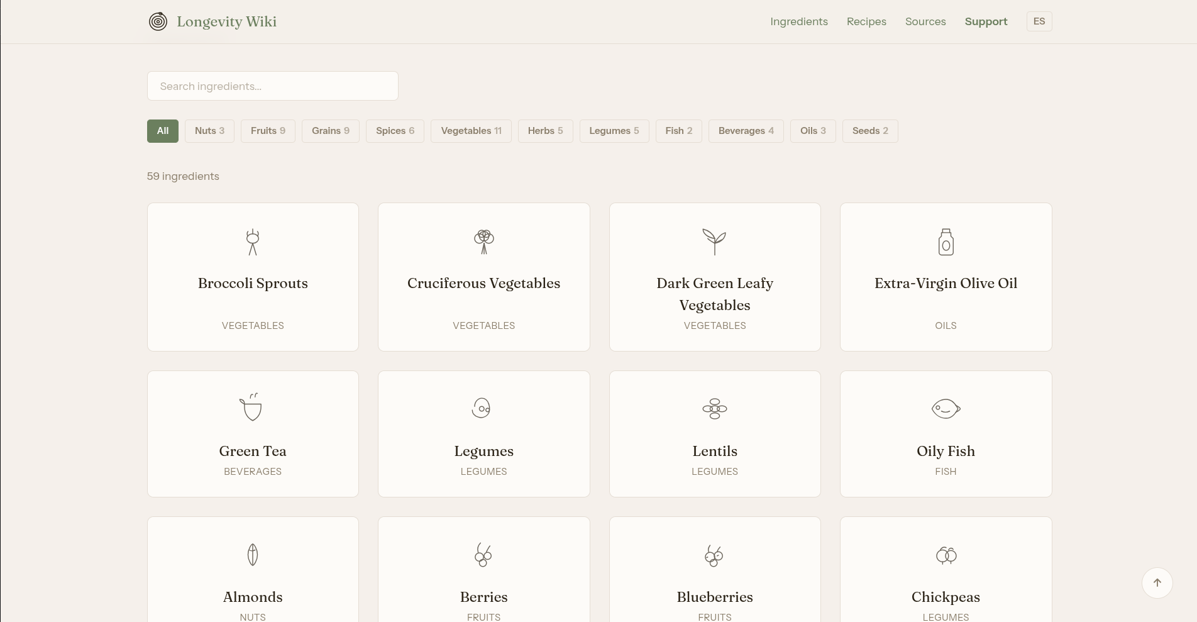
Task: Click the Longevity Wiki spiral logo icon
Action: pyautogui.click(x=158, y=21)
